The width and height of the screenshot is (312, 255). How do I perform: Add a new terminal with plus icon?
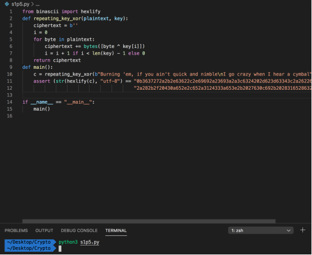tap(302, 230)
